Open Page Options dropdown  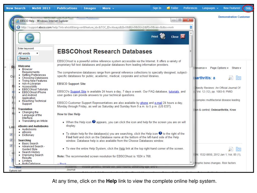coord(219,68)
